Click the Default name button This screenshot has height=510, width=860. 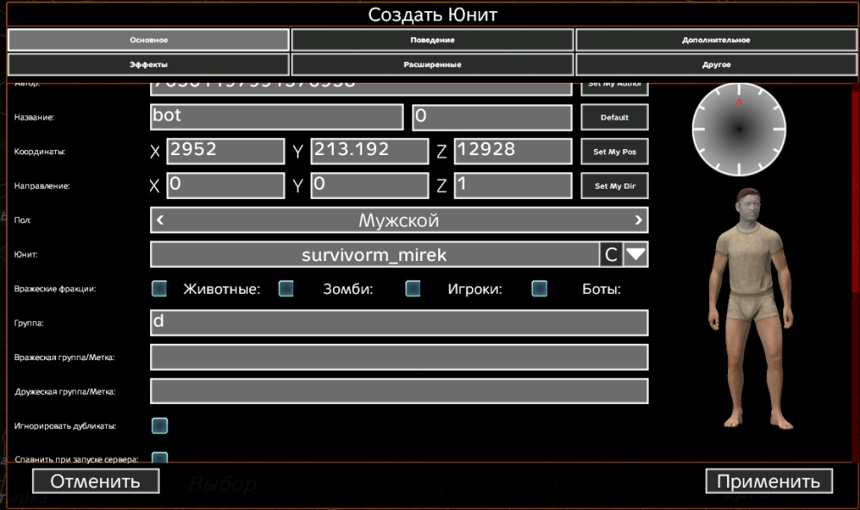click(x=614, y=117)
